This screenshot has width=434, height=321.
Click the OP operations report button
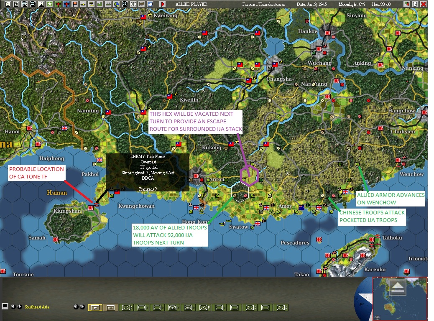[133, 4]
